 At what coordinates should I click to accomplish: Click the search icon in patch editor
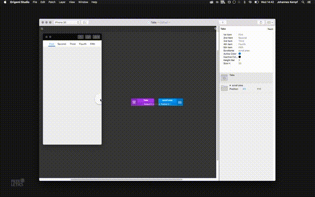[x=216, y=29]
